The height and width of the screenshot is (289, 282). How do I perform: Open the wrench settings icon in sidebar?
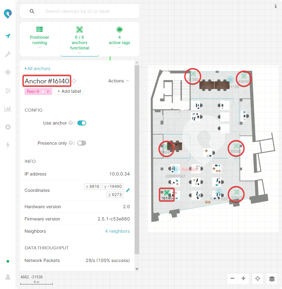pos(8,54)
